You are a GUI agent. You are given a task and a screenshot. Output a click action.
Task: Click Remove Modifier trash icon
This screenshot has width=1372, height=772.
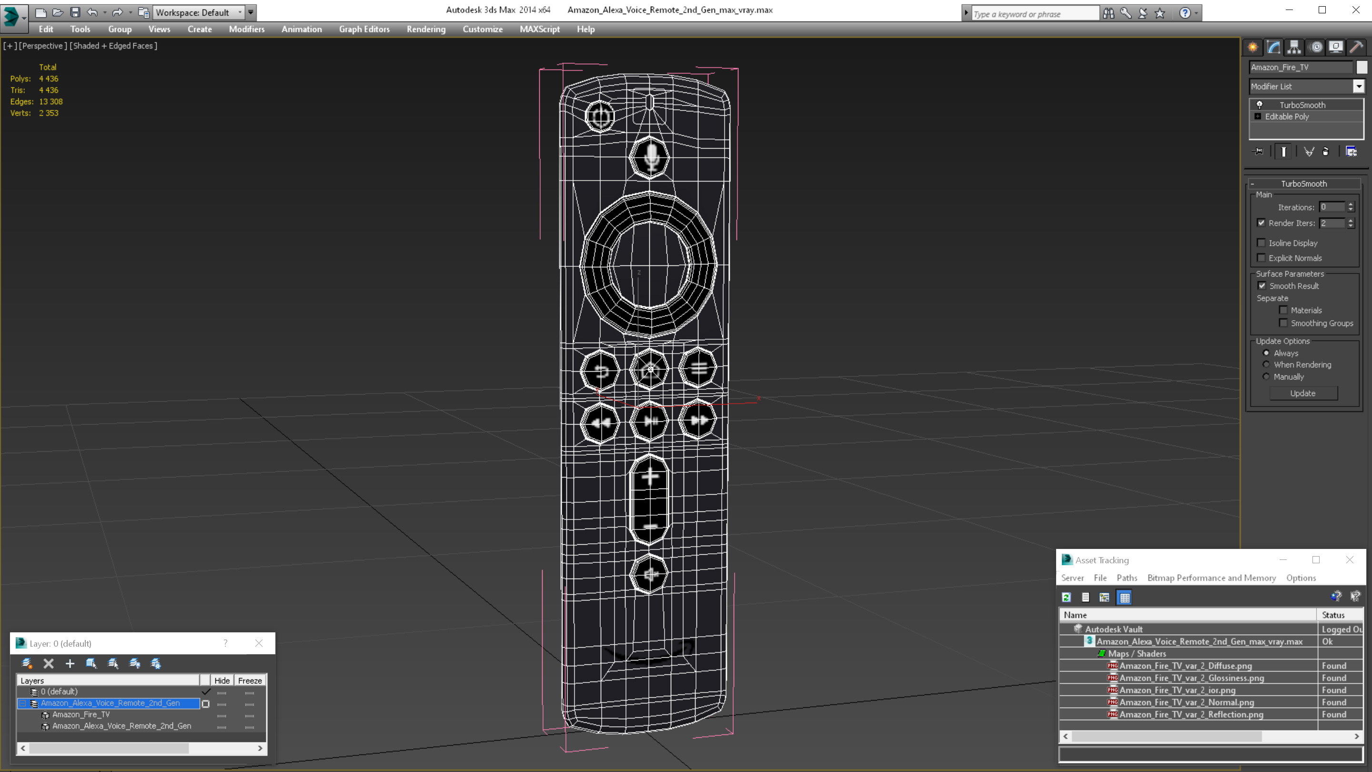pos(1326,152)
